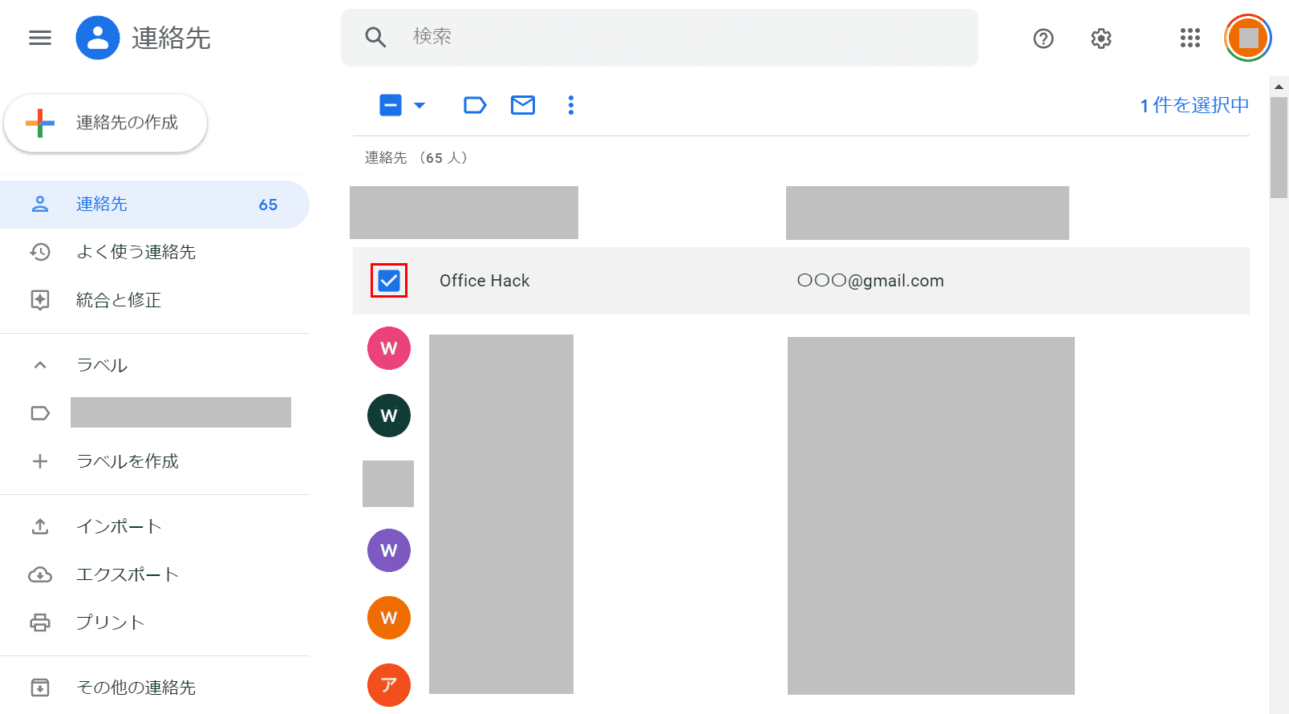Viewport: 1289px width, 714px height.
Task: Select the purple W contact avatar
Action: coord(389,550)
